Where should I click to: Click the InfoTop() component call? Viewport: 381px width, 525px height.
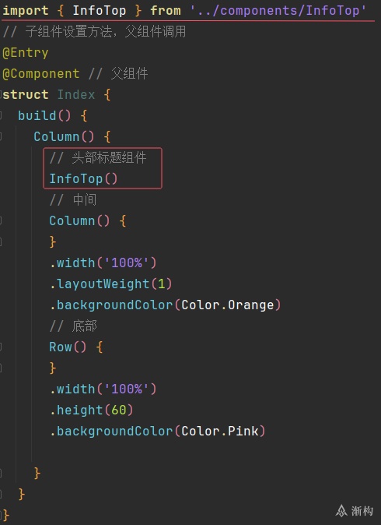click(x=83, y=179)
